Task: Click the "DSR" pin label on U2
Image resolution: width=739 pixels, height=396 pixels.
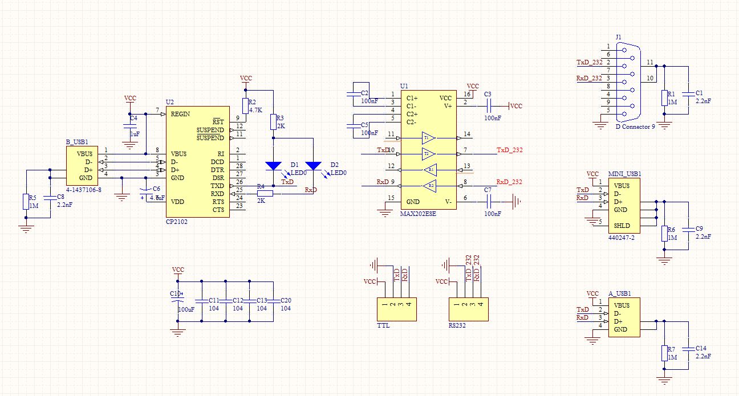Action: (x=218, y=178)
